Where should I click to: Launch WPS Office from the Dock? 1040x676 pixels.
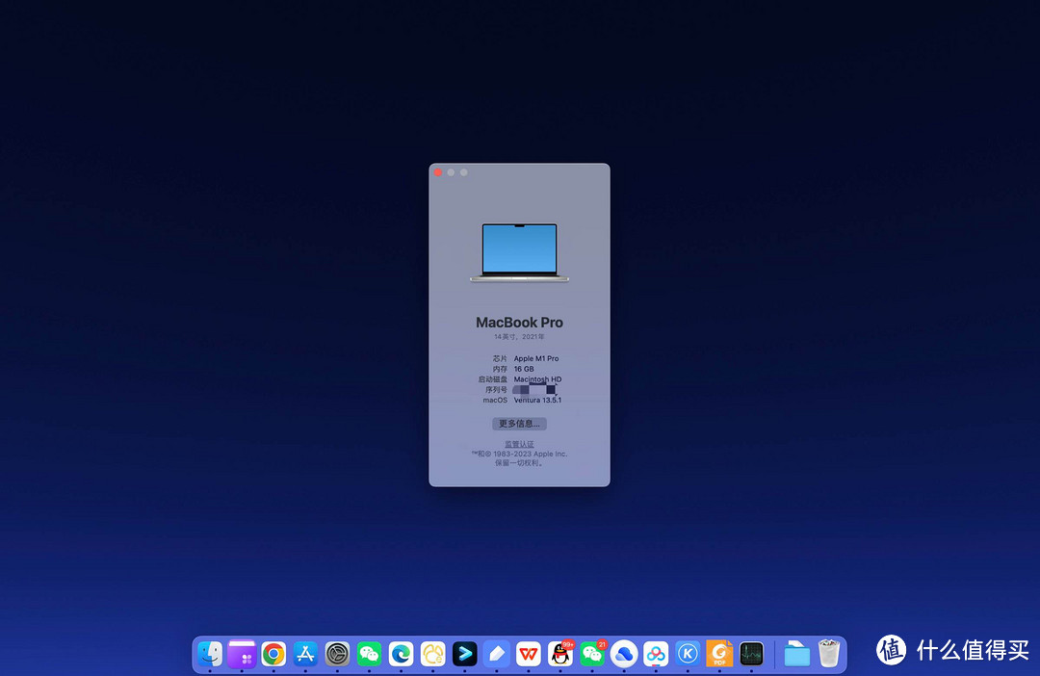click(x=529, y=654)
